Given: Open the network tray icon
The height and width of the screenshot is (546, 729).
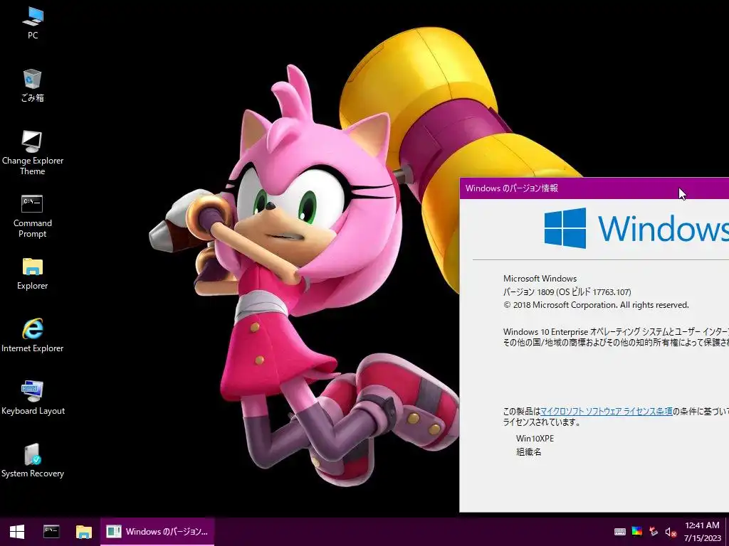Looking at the screenshot, I should coord(654,532).
